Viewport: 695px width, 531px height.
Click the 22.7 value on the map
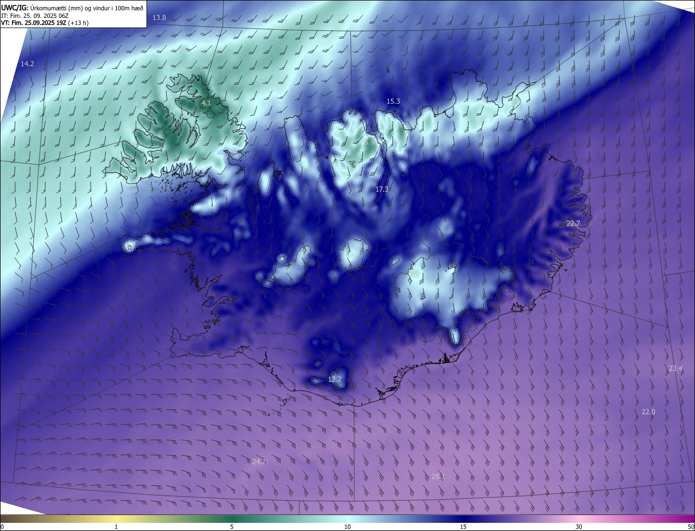[573, 224]
